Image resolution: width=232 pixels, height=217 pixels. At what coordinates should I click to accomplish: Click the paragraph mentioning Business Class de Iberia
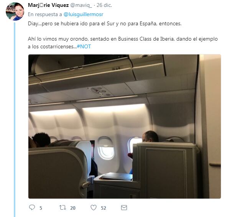tap(123, 43)
